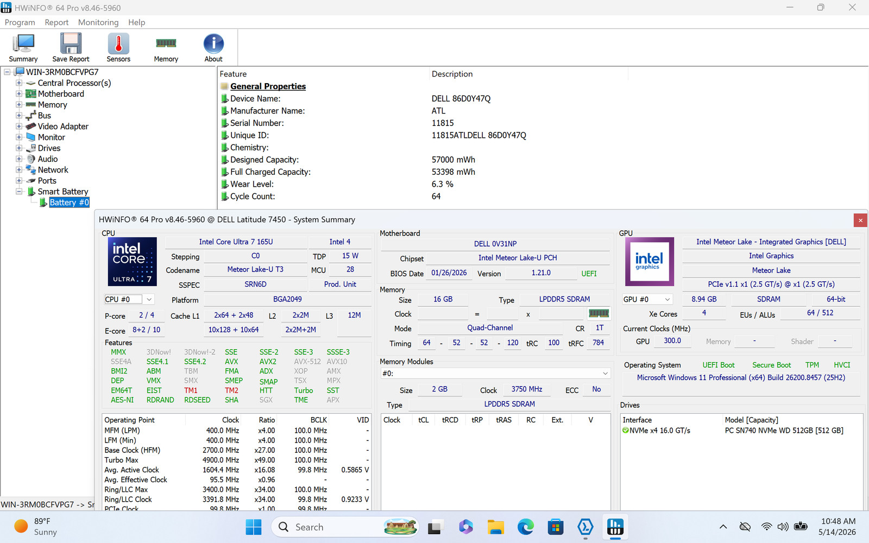Click the Cycle Count row label
Image resolution: width=869 pixels, height=543 pixels.
click(253, 197)
